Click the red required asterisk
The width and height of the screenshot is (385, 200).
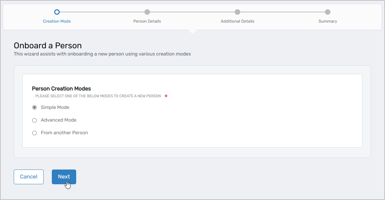[166, 96]
